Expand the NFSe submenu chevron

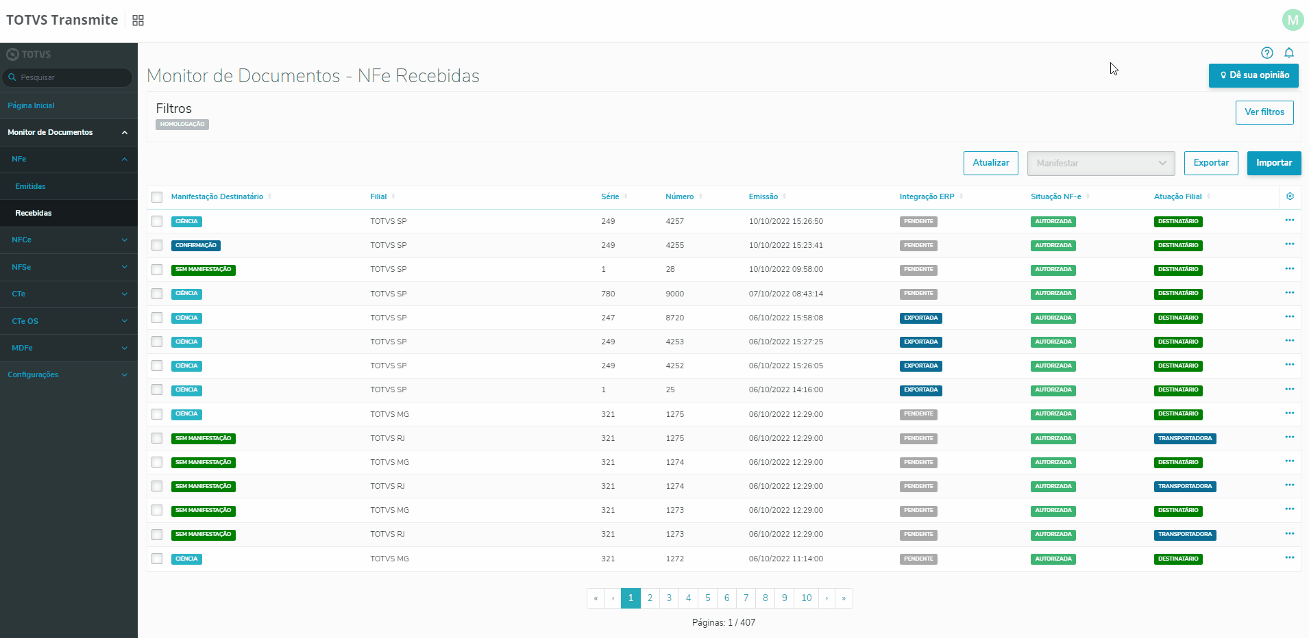click(125, 267)
